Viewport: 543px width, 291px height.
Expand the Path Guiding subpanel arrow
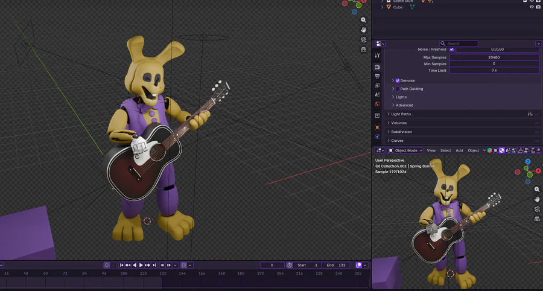[393, 89]
